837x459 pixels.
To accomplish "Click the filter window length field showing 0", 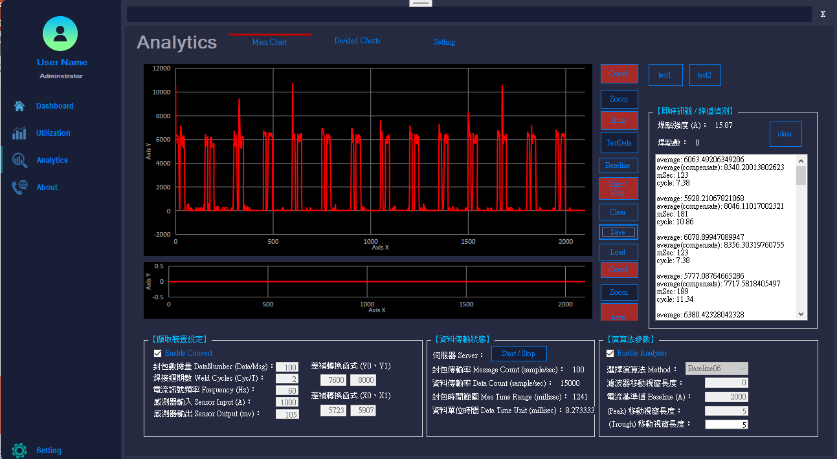I will click(726, 383).
